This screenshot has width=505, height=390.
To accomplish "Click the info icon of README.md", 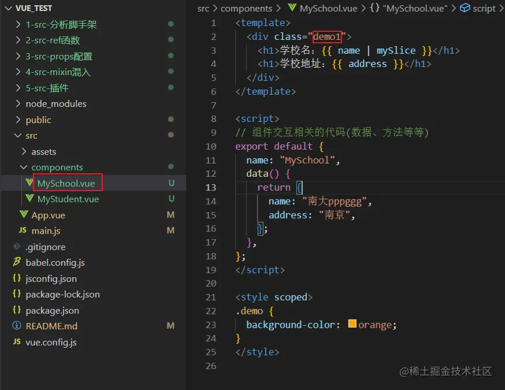I will pyautogui.click(x=17, y=326).
